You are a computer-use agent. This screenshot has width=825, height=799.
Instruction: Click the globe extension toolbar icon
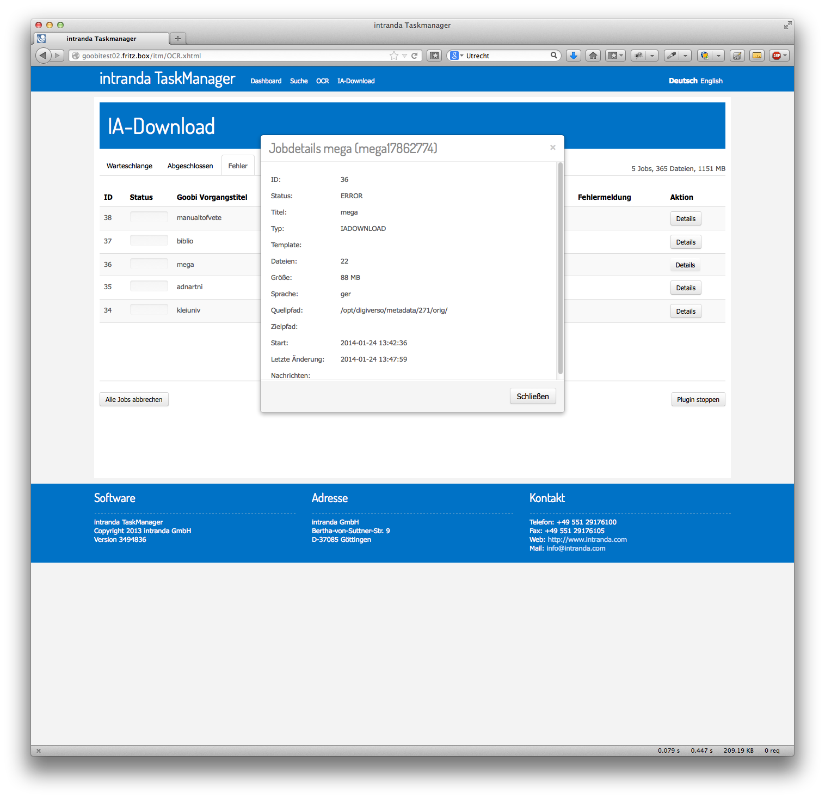point(705,56)
